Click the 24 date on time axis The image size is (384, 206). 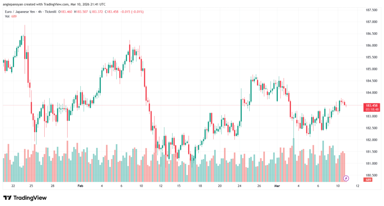click(x=239, y=185)
